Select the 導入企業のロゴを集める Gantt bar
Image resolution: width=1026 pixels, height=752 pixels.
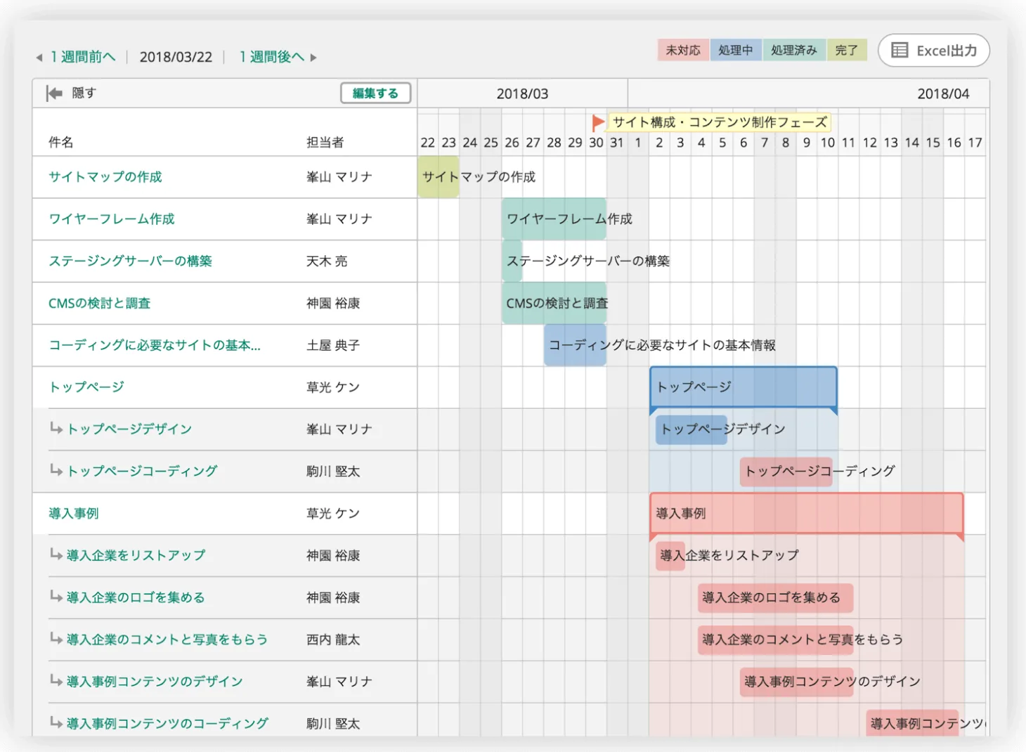coord(776,597)
